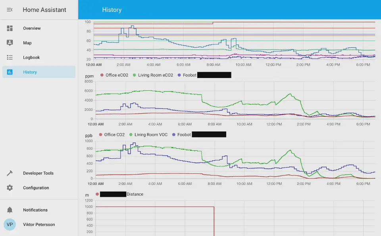Viewport: 381px width, 236px height.
Task: Hide the Living Room VOC series
Action: pyautogui.click(x=151, y=135)
